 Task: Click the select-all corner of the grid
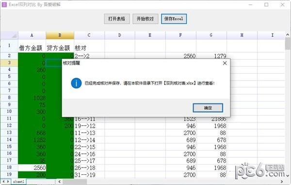coord(9,35)
